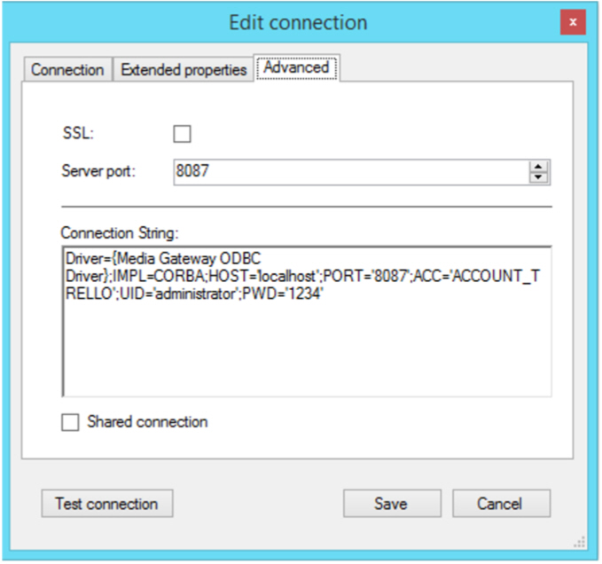Click the SSL label
Image resolution: width=602 pixels, height=564 pixels.
click(78, 134)
